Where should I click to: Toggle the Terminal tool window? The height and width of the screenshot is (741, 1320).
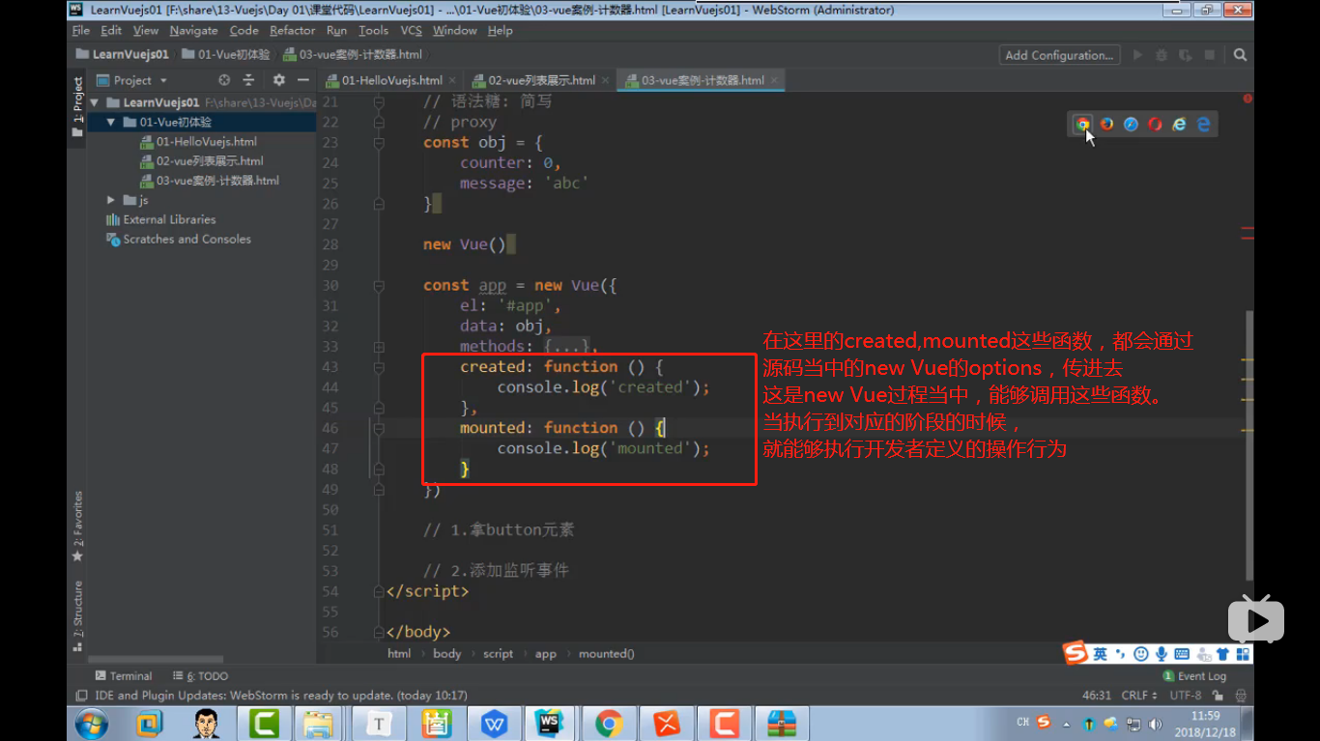pyautogui.click(x=124, y=676)
